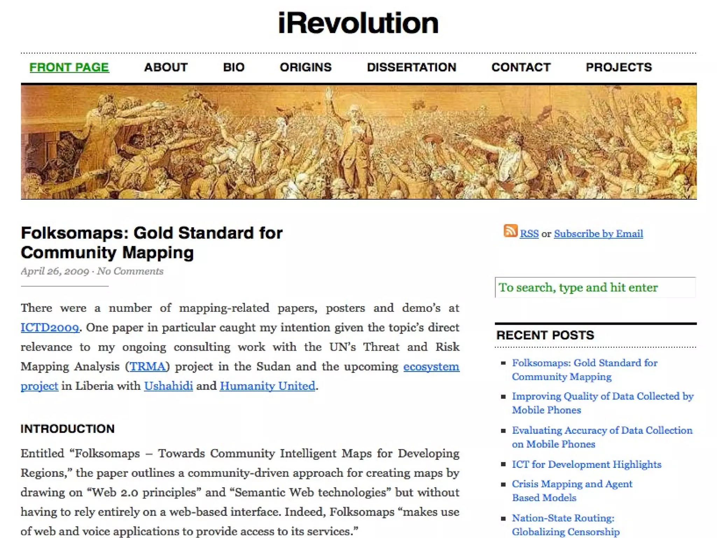The width and height of the screenshot is (717, 538).
Task: Visit the Ushahidi link
Action: coord(168,386)
